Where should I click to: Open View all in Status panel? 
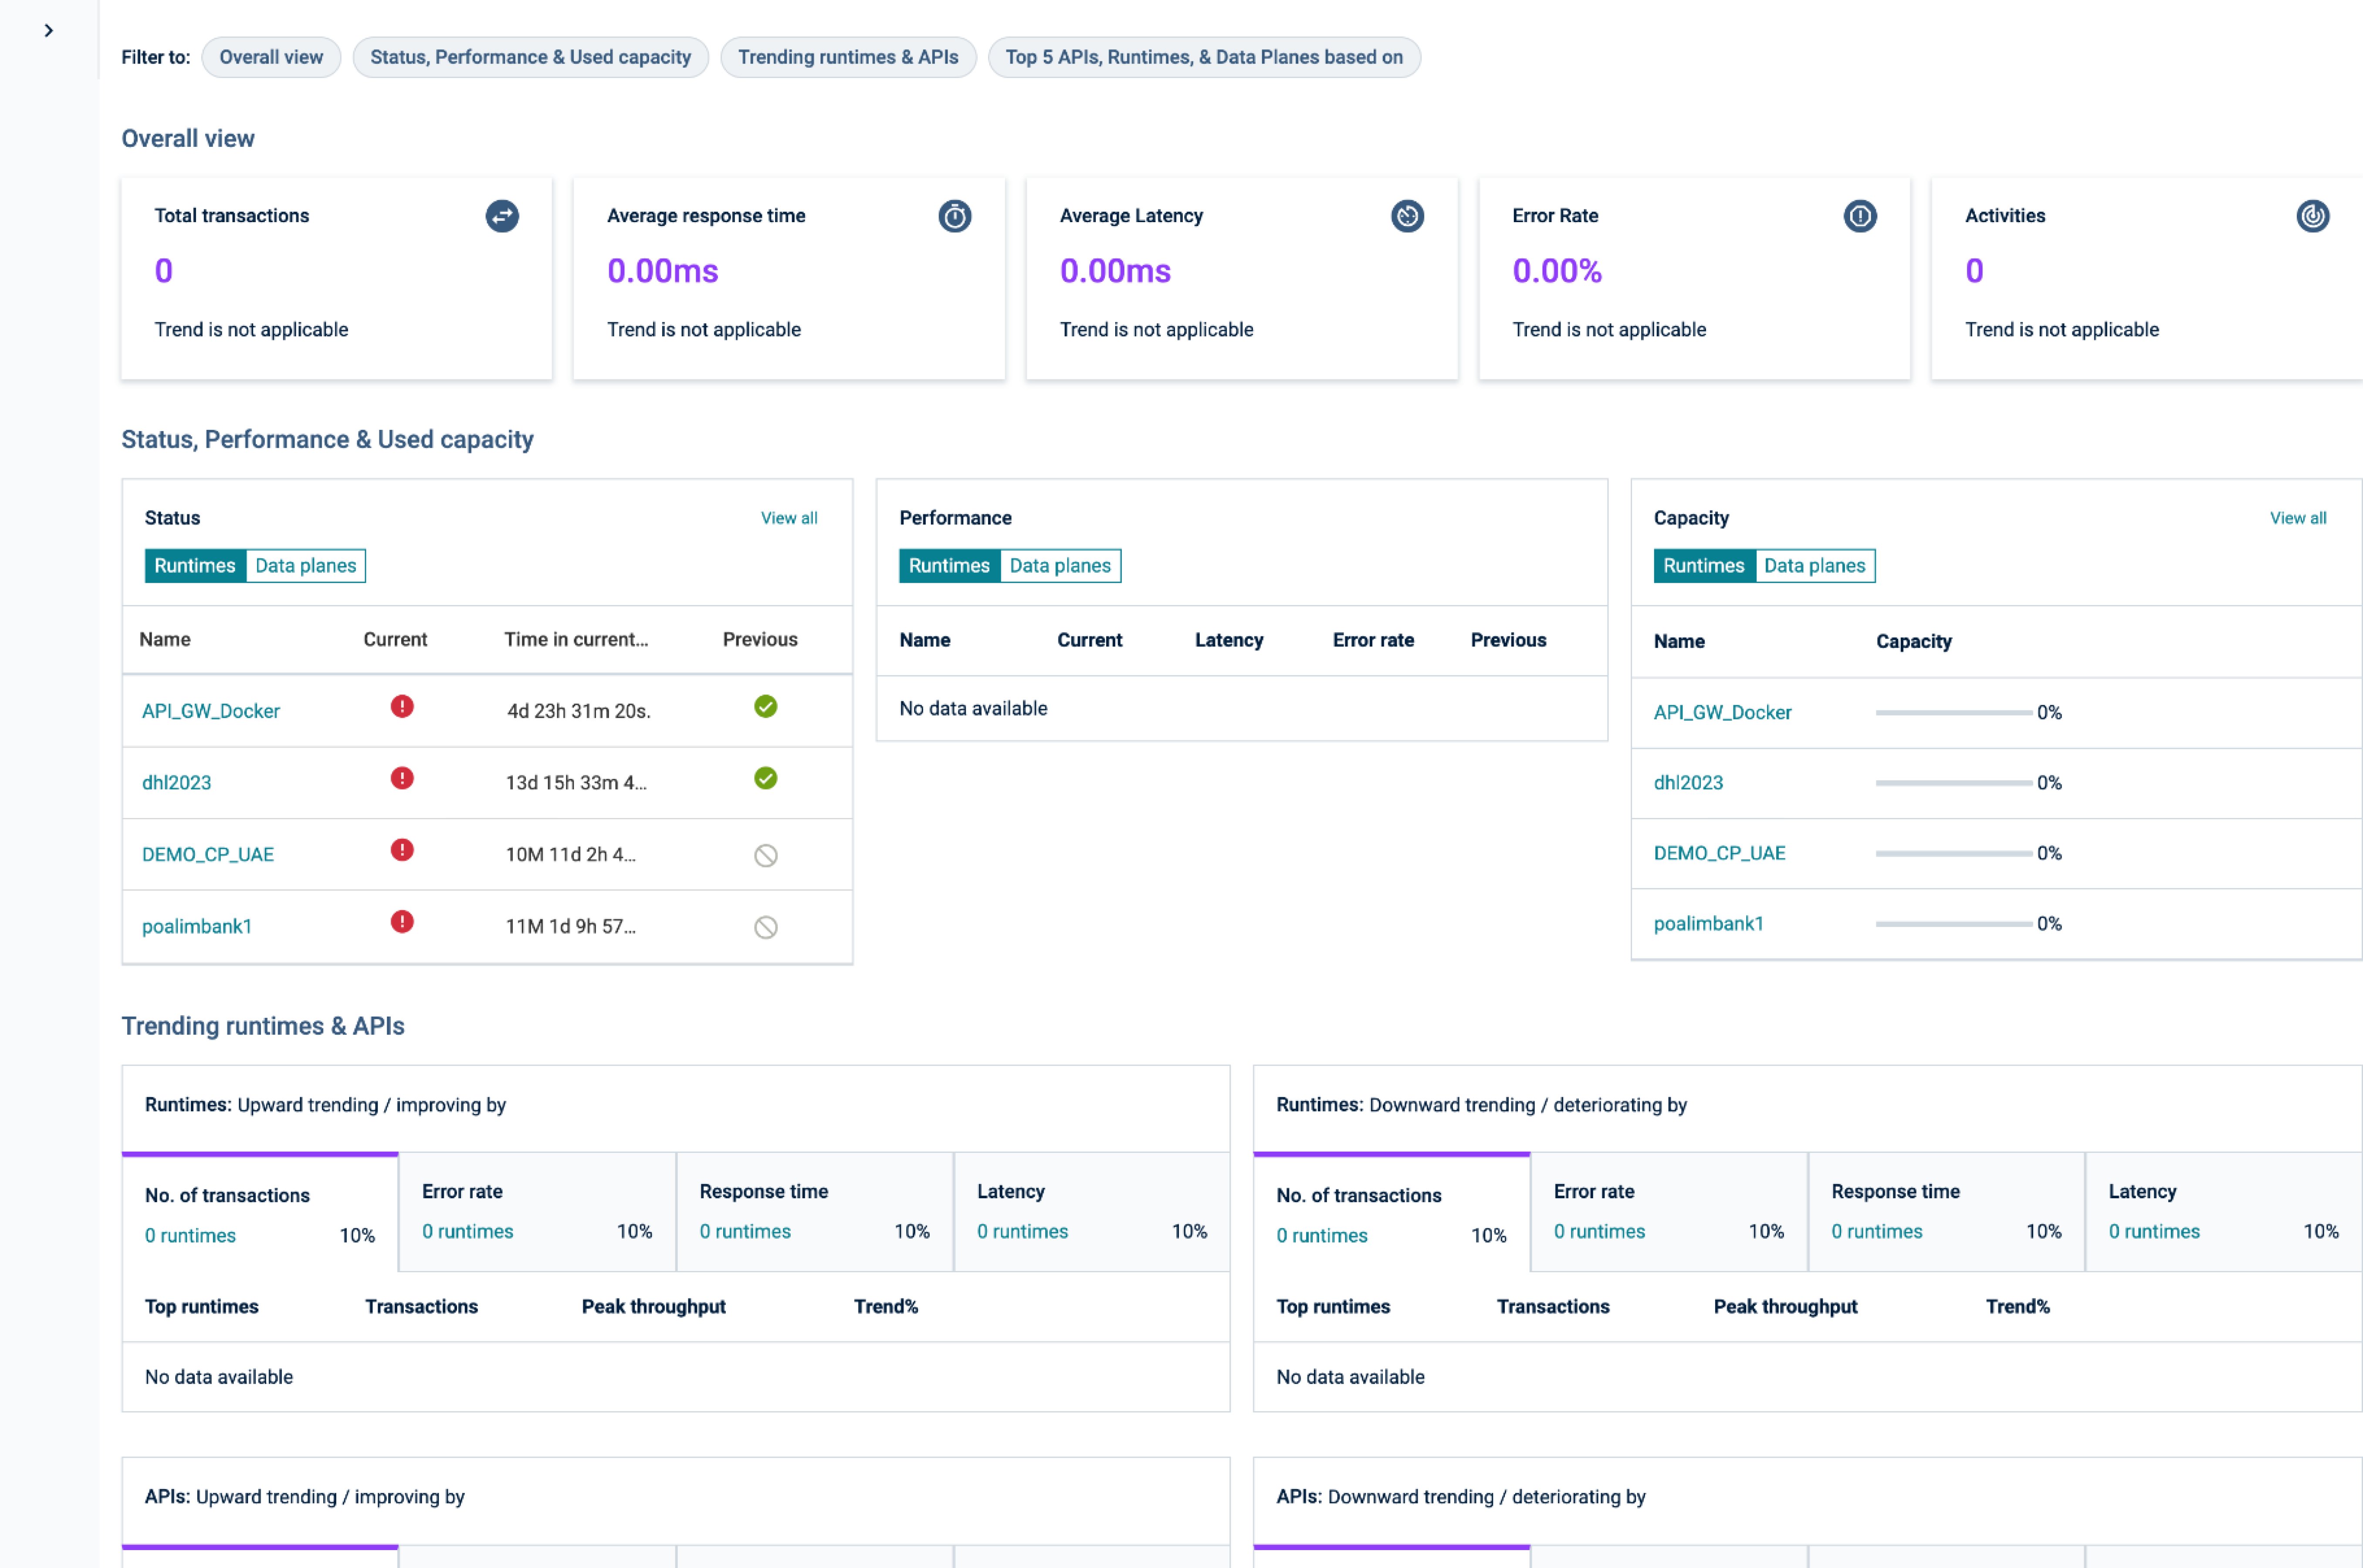tap(789, 518)
